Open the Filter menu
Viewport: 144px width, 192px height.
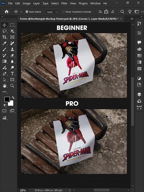[x=64, y=3]
